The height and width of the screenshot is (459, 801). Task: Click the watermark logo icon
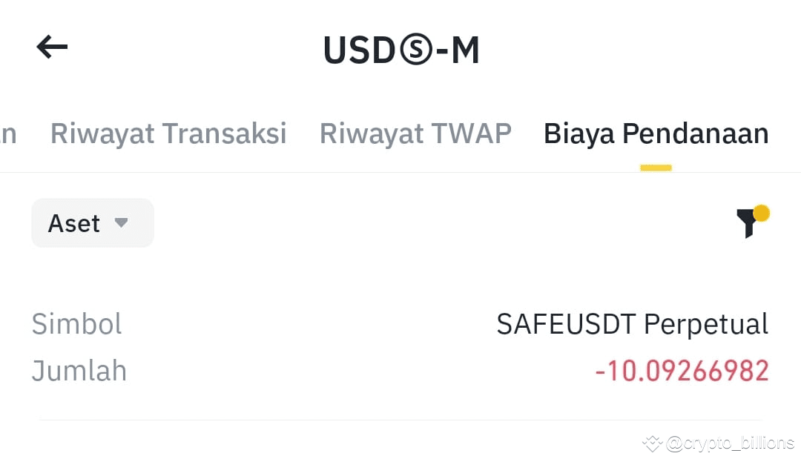[653, 443]
